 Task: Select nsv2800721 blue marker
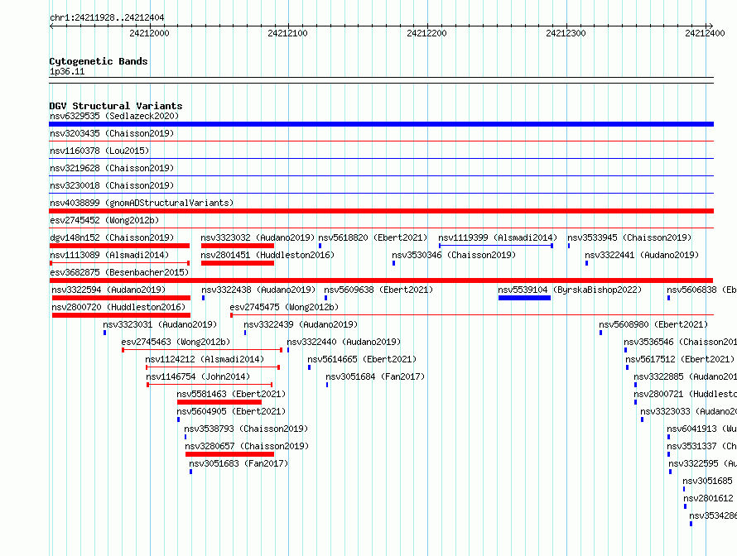[635, 402]
